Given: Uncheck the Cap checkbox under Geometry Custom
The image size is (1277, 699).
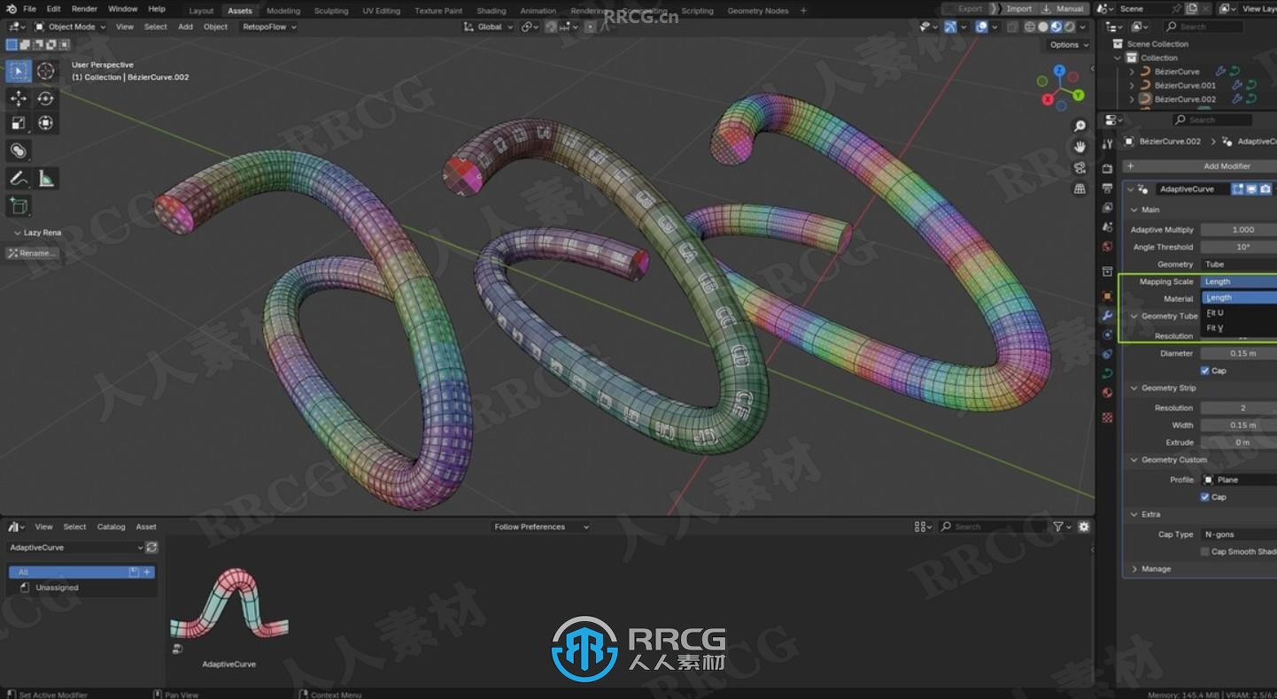Looking at the screenshot, I should (1205, 497).
